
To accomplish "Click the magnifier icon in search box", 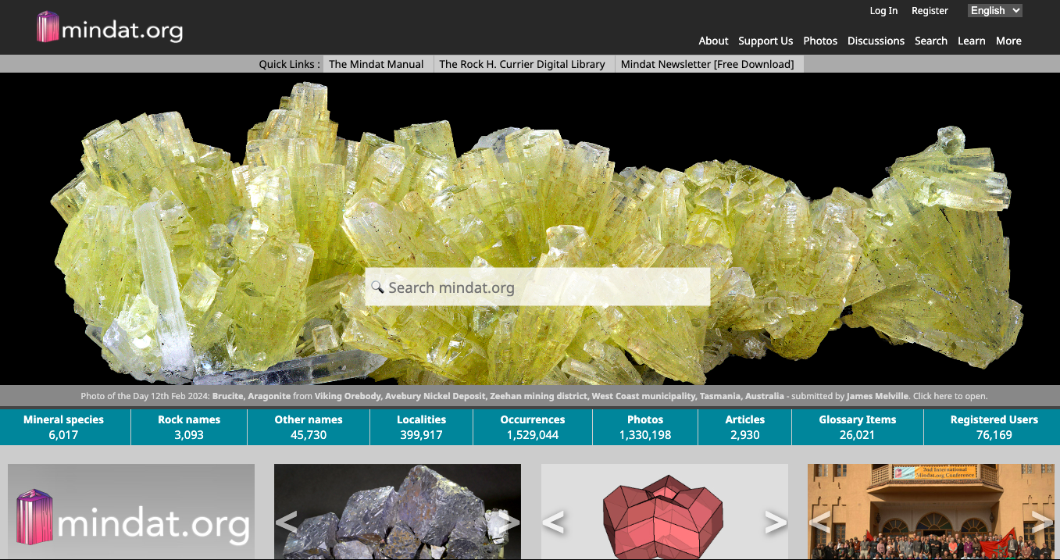I will pyautogui.click(x=377, y=287).
